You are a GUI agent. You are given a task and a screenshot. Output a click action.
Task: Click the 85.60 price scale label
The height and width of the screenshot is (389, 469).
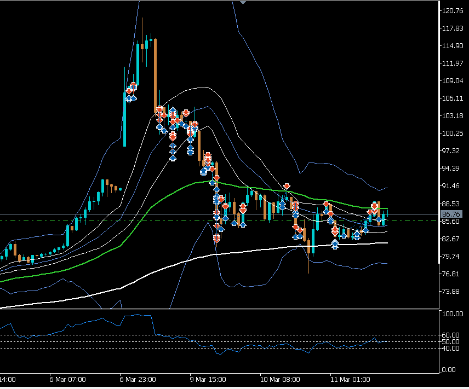[x=451, y=221]
